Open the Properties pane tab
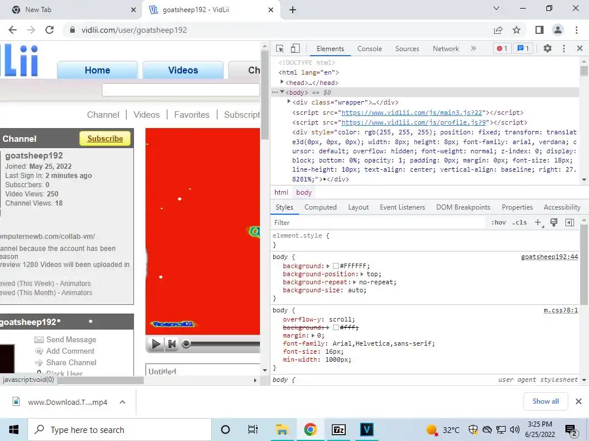This screenshot has height=441, width=589. (517, 207)
